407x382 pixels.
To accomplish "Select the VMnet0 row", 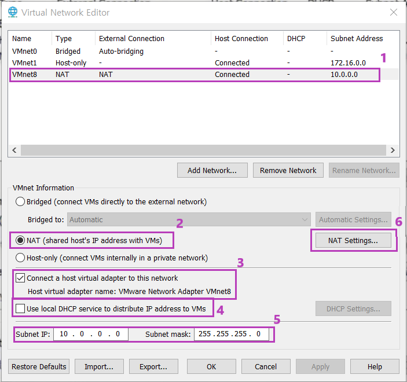I will (x=204, y=51).
